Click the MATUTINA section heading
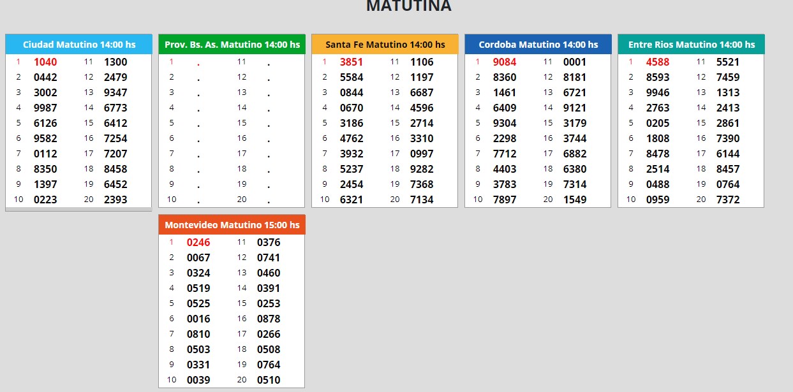This screenshot has width=793, height=392. pos(408,6)
